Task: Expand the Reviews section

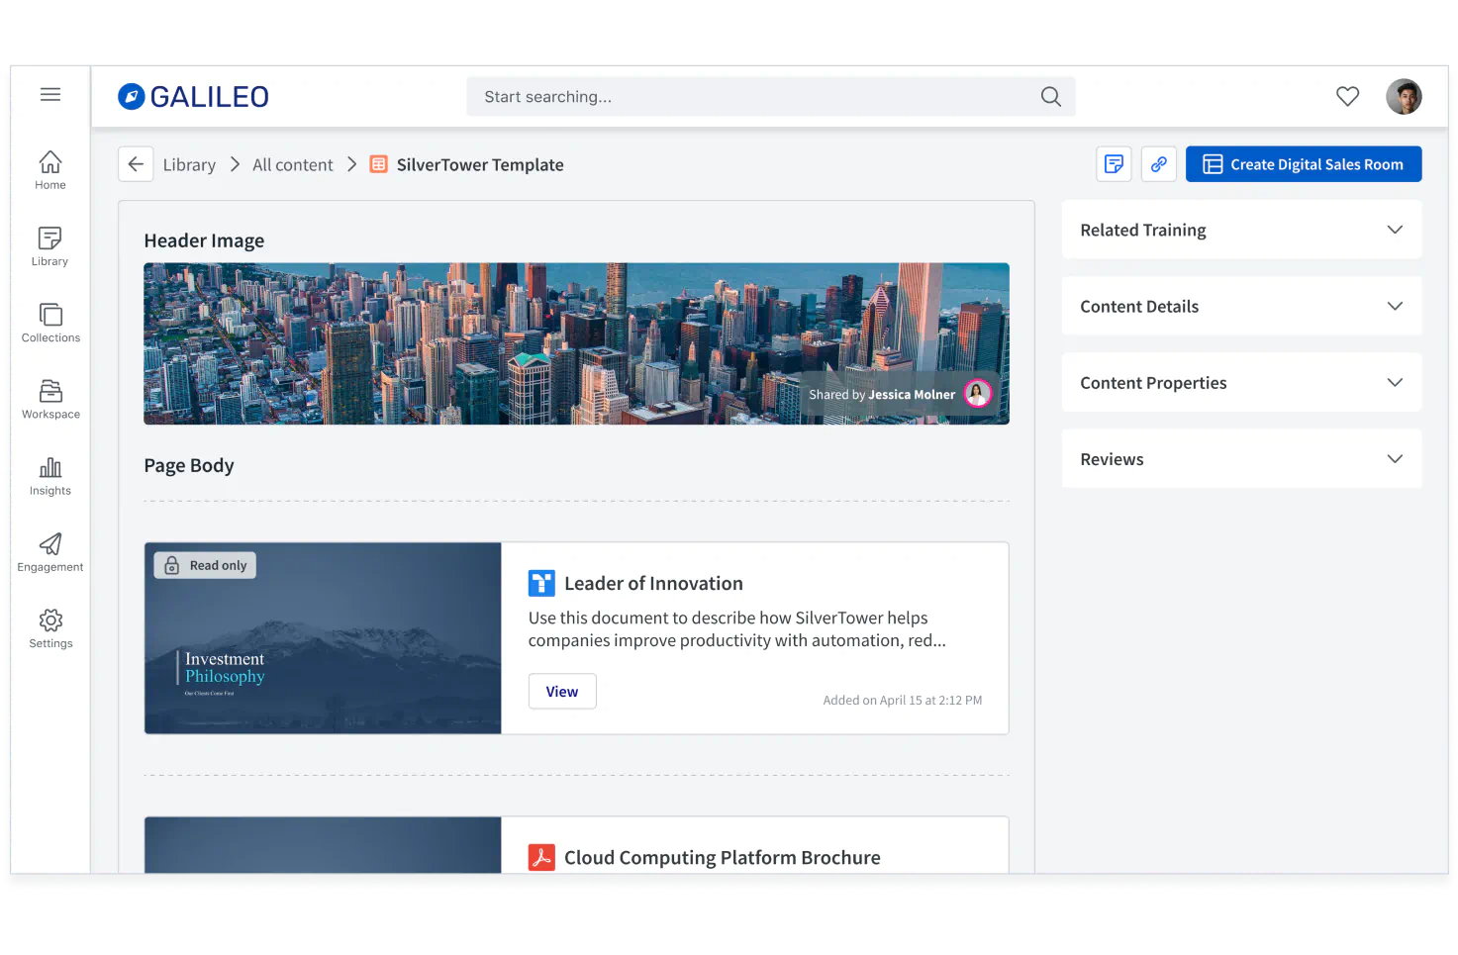Action: [x=1241, y=458]
